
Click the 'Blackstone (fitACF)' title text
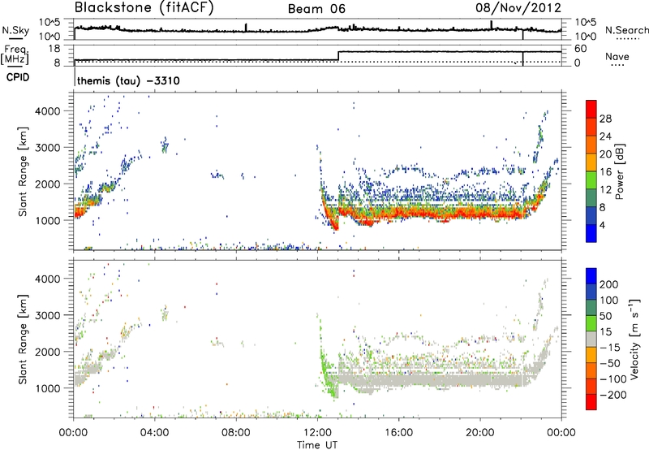[144, 7]
